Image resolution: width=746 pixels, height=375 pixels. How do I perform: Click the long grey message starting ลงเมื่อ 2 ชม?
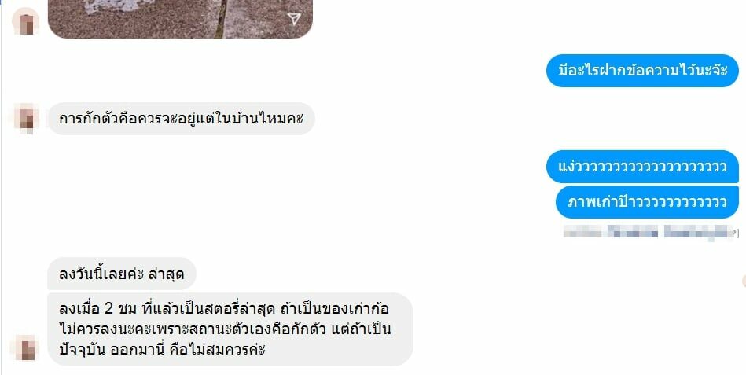point(230,329)
